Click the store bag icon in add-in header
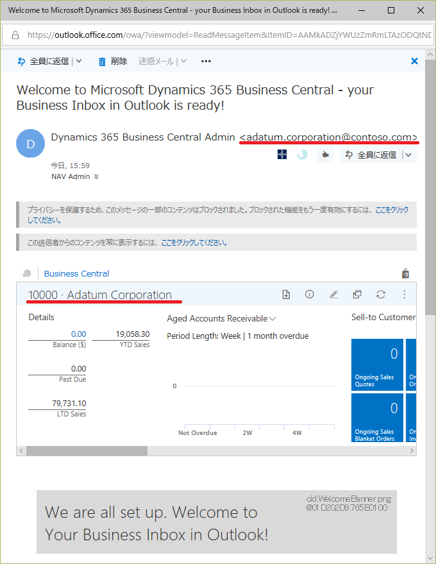The width and height of the screenshot is (436, 564). pos(405,273)
